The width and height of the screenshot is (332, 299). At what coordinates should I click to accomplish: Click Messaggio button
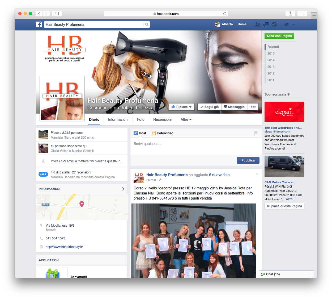(x=234, y=107)
